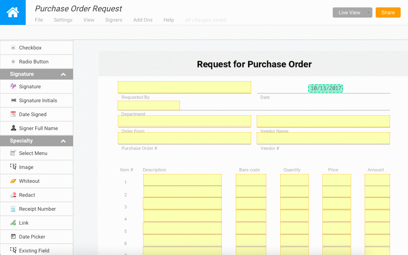Click the Signature section header label
408x255 pixels.
pos(22,74)
